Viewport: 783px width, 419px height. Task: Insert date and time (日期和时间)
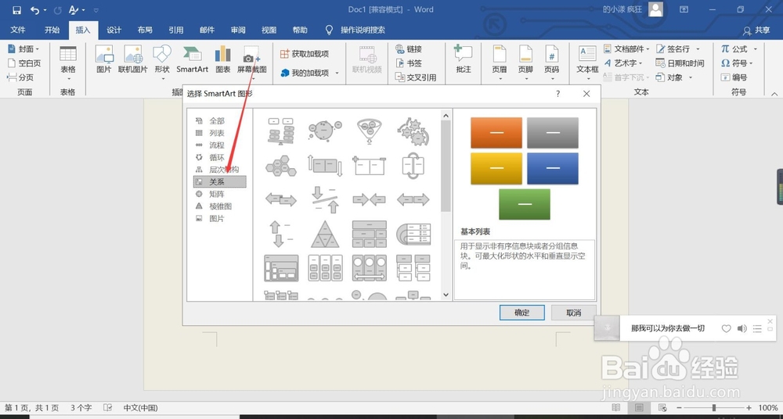[x=680, y=63]
